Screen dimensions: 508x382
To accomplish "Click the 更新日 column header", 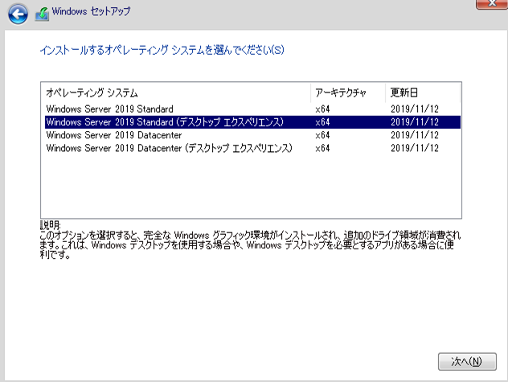I will [x=423, y=92].
